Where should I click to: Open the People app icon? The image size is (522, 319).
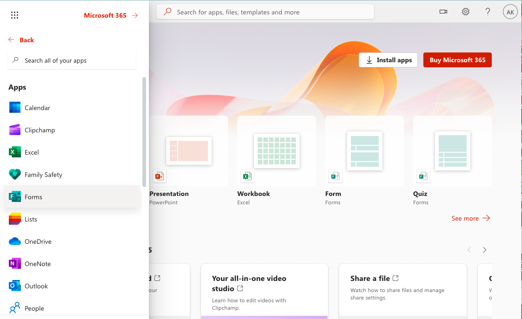pyautogui.click(x=14, y=308)
